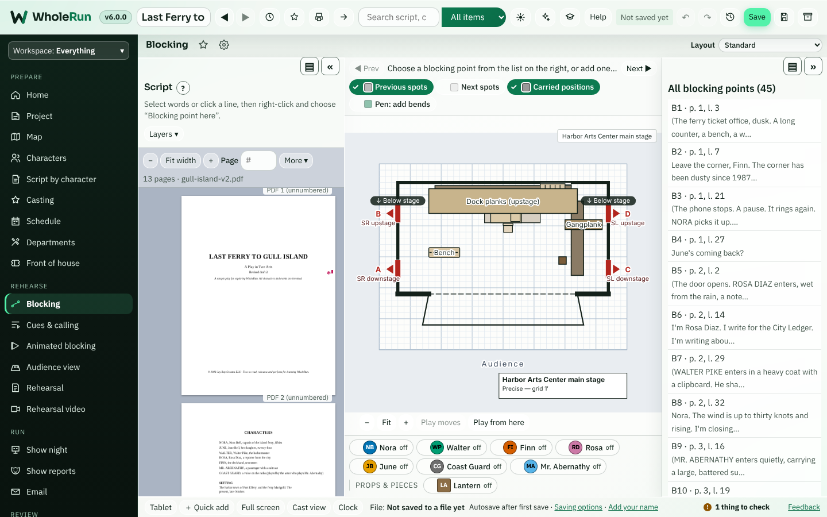
Task: Expand the Layers dropdown
Action: click(x=164, y=134)
